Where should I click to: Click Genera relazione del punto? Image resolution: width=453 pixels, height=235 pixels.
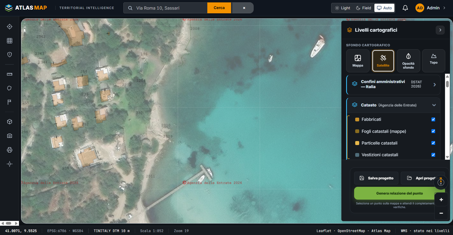(x=399, y=193)
